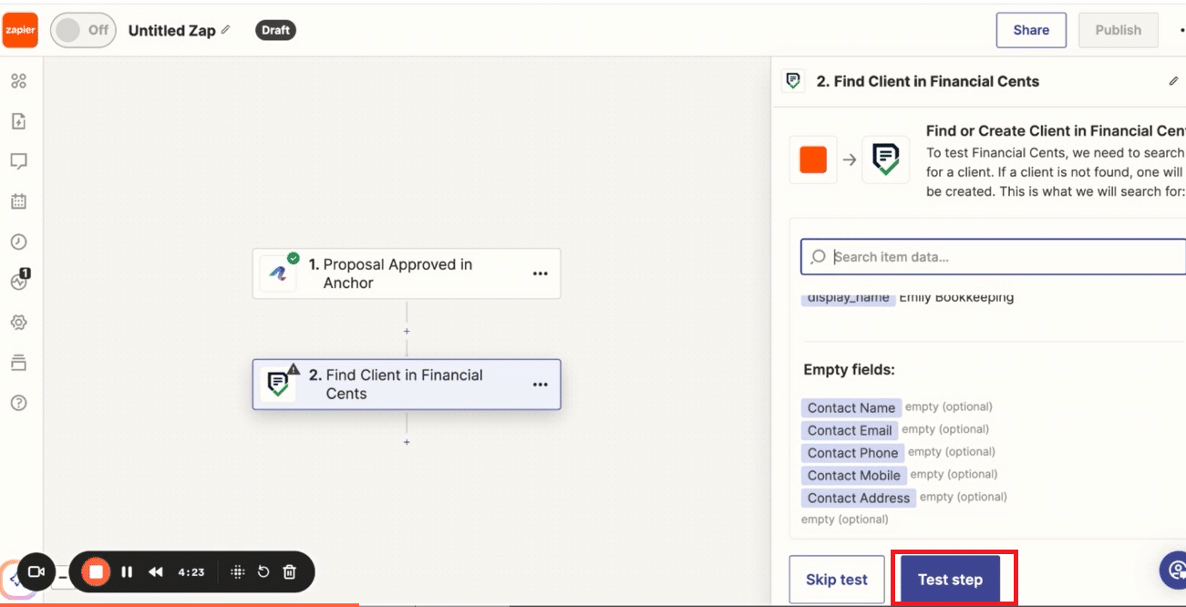Open the history clock sidebar icon

click(x=18, y=242)
